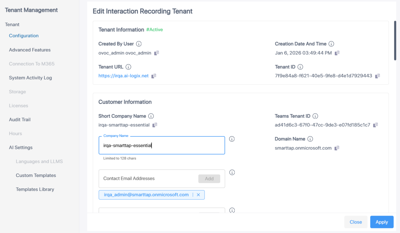Copy the Creation Date And Time value
The height and width of the screenshot is (233, 400).
pos(337,53)
